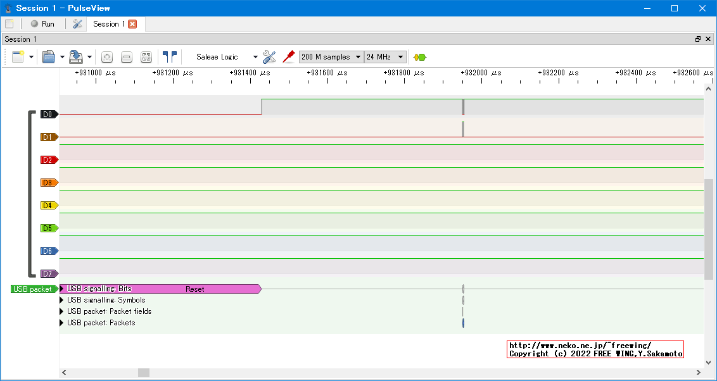
Task: Open the 200 M samples dropdown
Action: [331, 57]
